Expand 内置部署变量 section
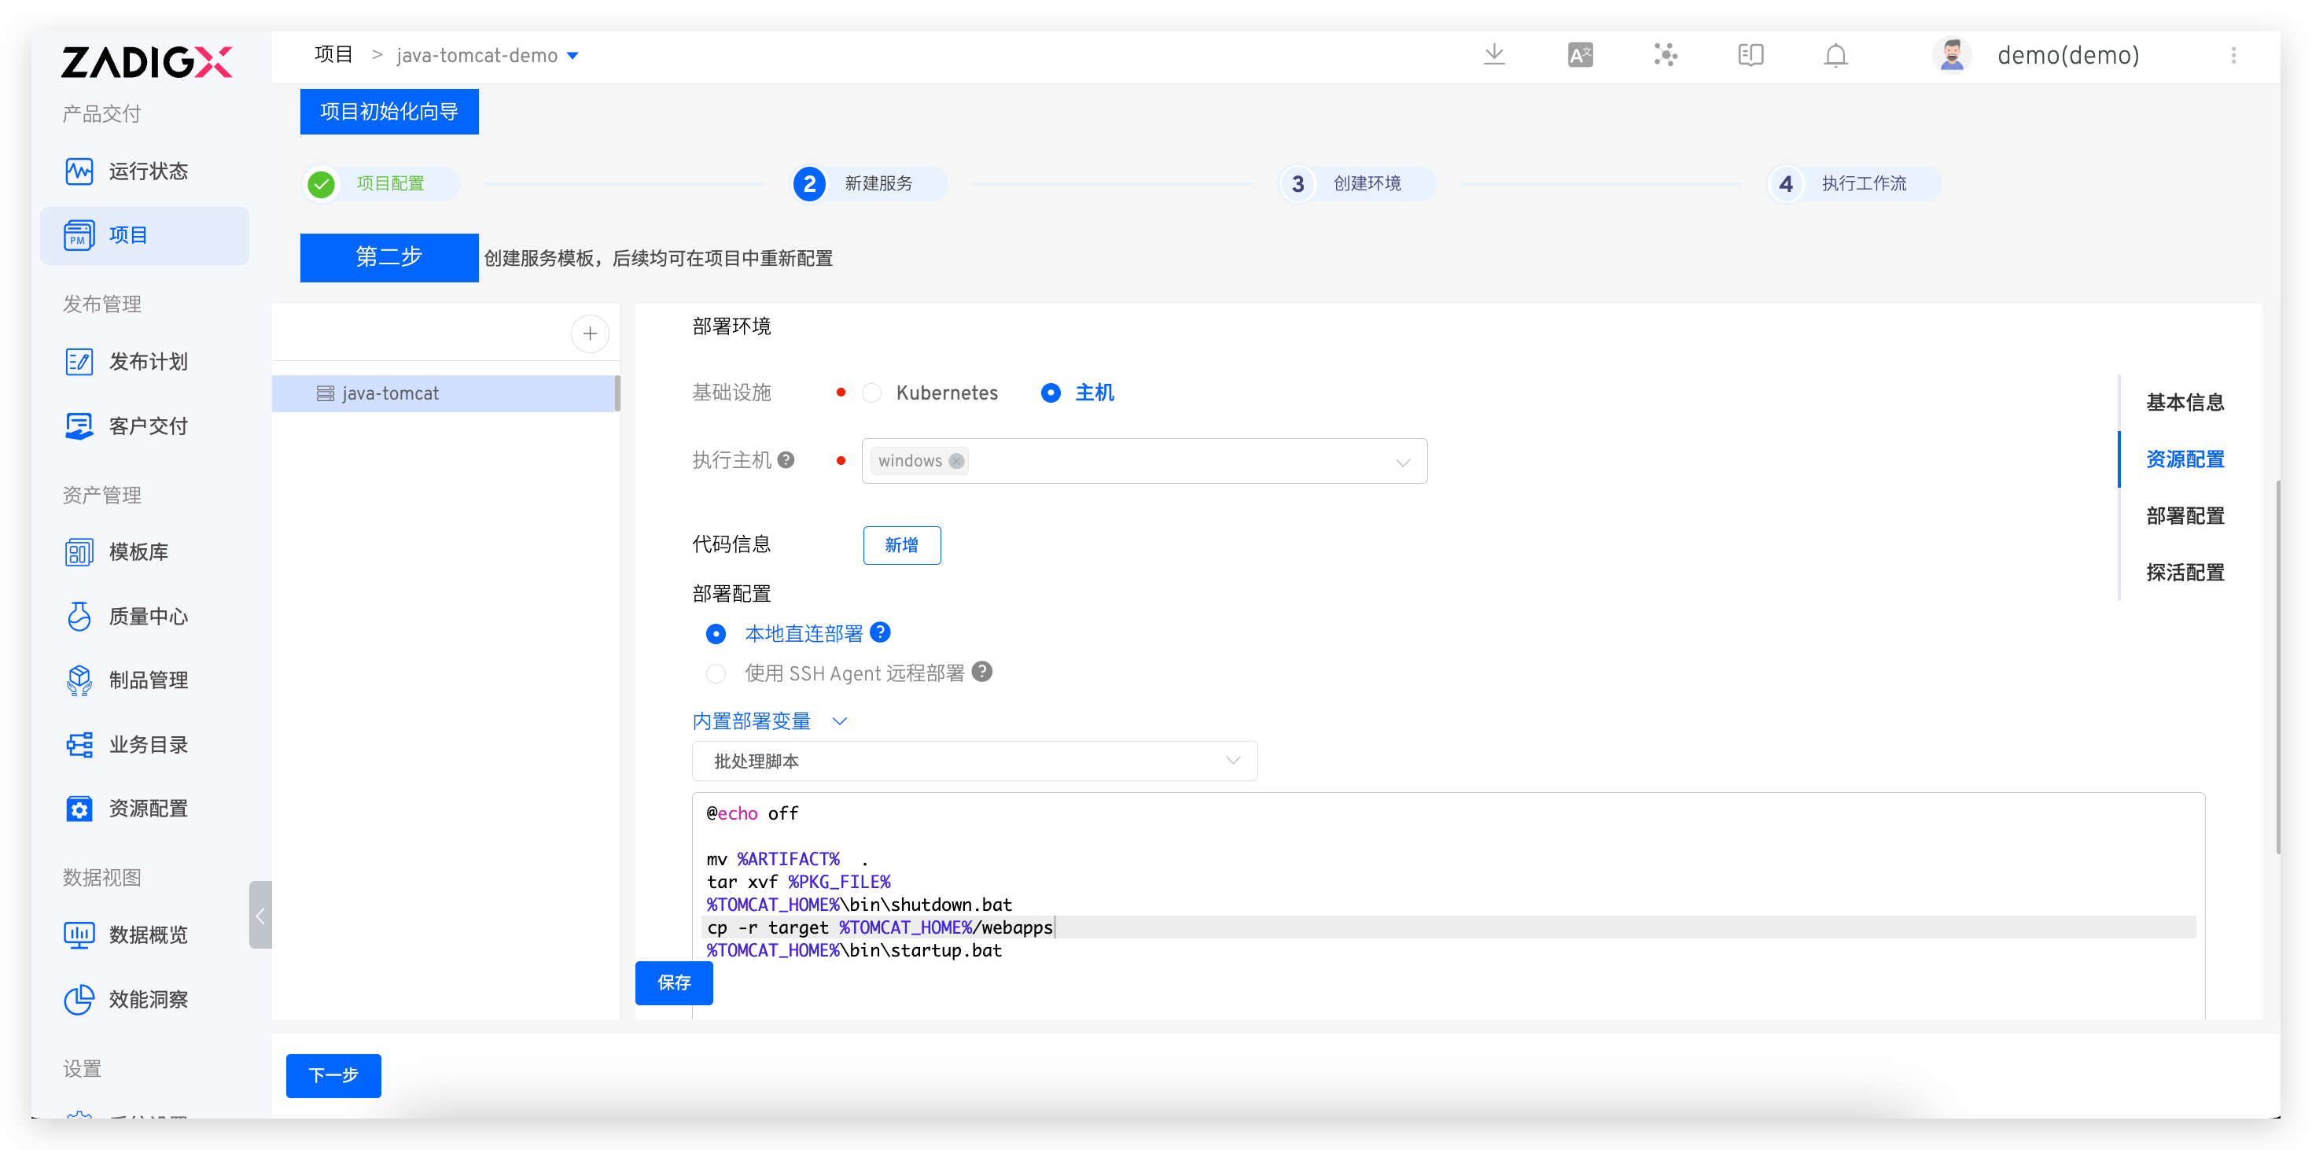The image size is (2312, 1150). [770, 722]
